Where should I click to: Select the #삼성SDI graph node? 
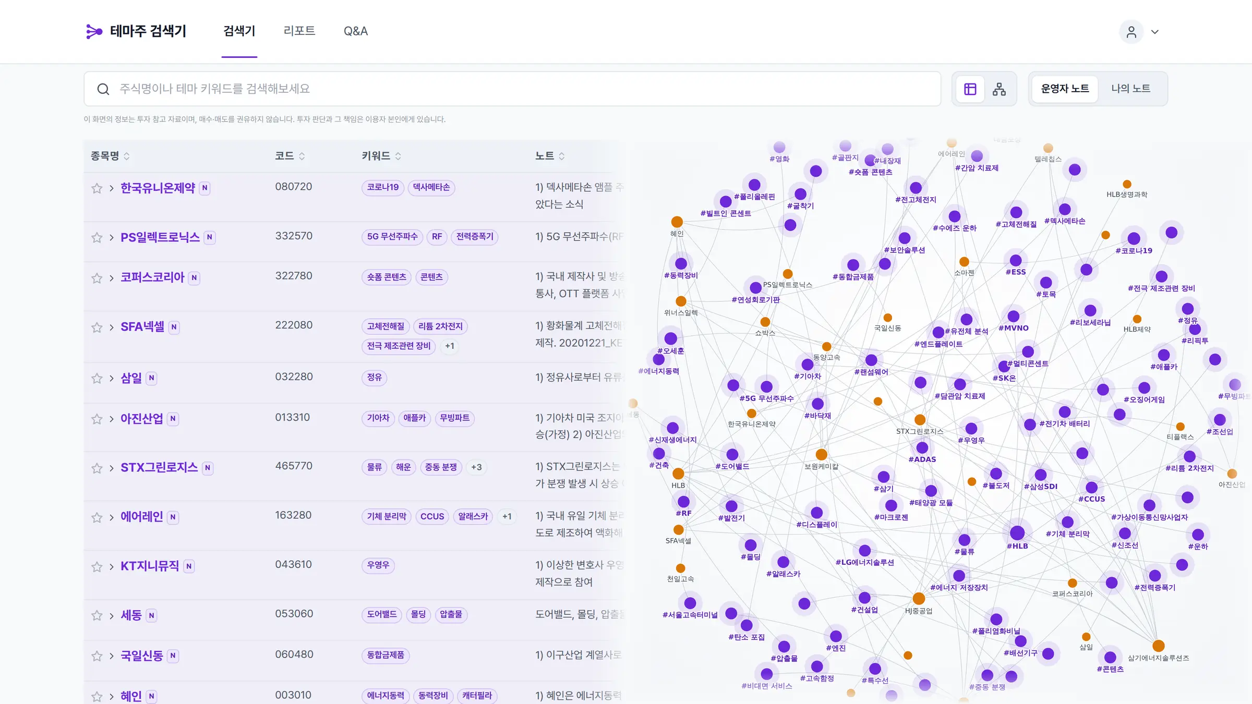[1040, 475]
